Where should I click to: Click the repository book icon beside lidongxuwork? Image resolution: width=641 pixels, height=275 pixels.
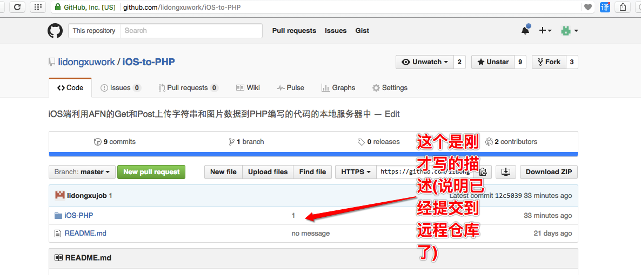52,62
